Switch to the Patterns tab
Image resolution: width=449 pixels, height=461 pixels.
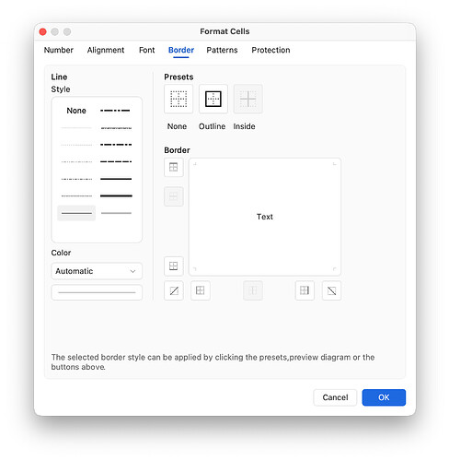point(222,50)
